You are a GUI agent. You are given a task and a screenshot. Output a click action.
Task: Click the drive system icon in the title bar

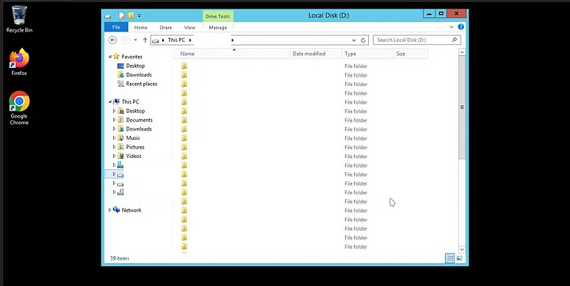pyautogui.click(x=108, y=16)
